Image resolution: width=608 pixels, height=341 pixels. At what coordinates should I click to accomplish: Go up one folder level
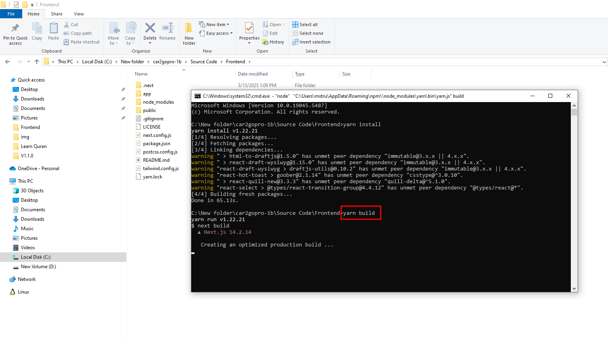tap(37, 62)
